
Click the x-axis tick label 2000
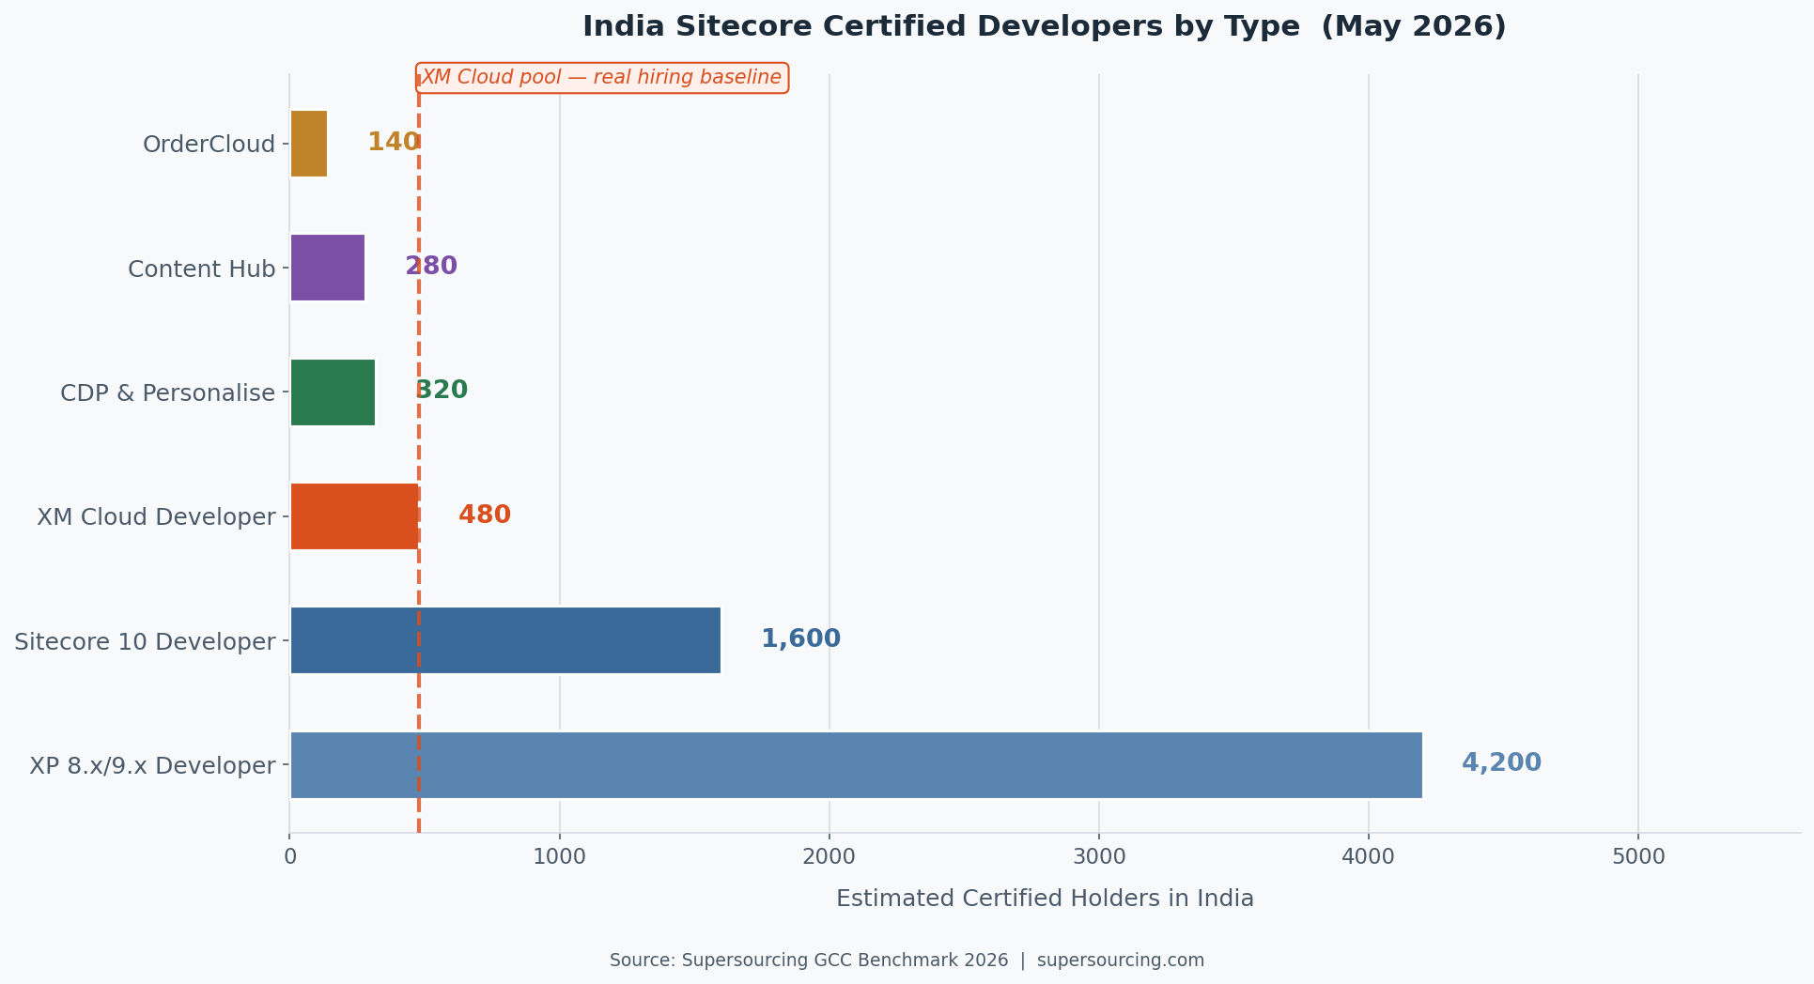829,857
